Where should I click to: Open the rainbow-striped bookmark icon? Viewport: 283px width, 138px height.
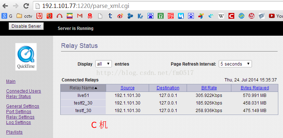[69, 16]
